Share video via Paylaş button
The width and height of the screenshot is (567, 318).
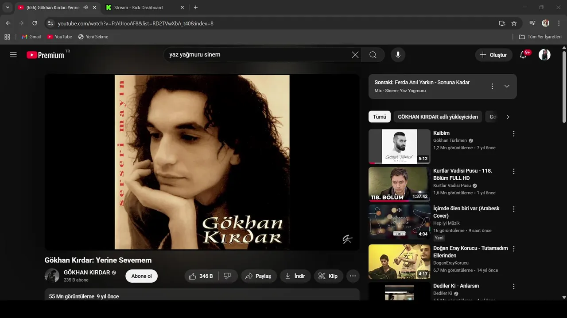click(259, 276)
